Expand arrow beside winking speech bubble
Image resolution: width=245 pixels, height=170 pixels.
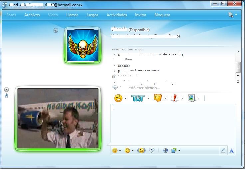(x=165, y=98)
